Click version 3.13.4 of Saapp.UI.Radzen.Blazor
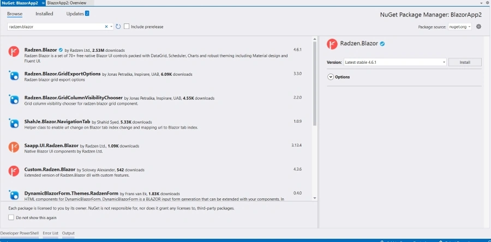 click(297, 146)
